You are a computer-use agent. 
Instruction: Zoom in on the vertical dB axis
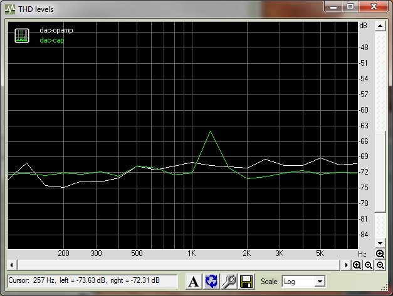(x=380, y=254)
